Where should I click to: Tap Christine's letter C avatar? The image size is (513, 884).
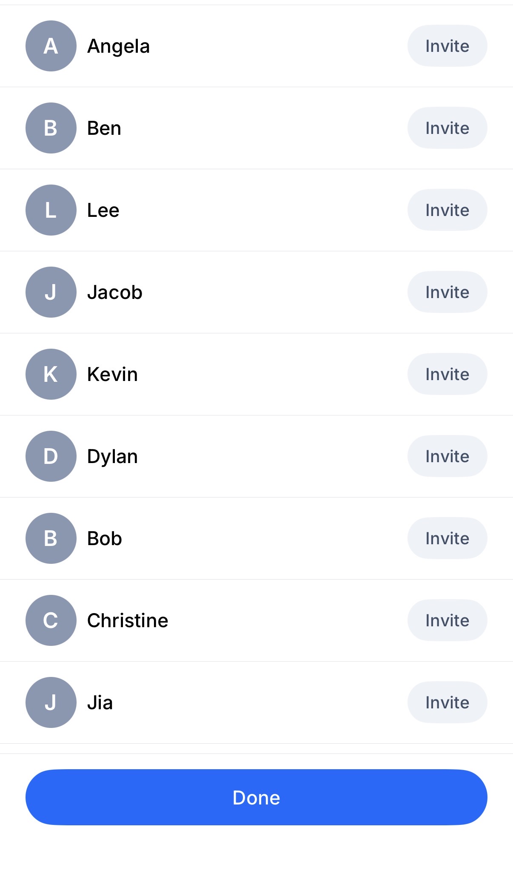click(x=51, y=620)
